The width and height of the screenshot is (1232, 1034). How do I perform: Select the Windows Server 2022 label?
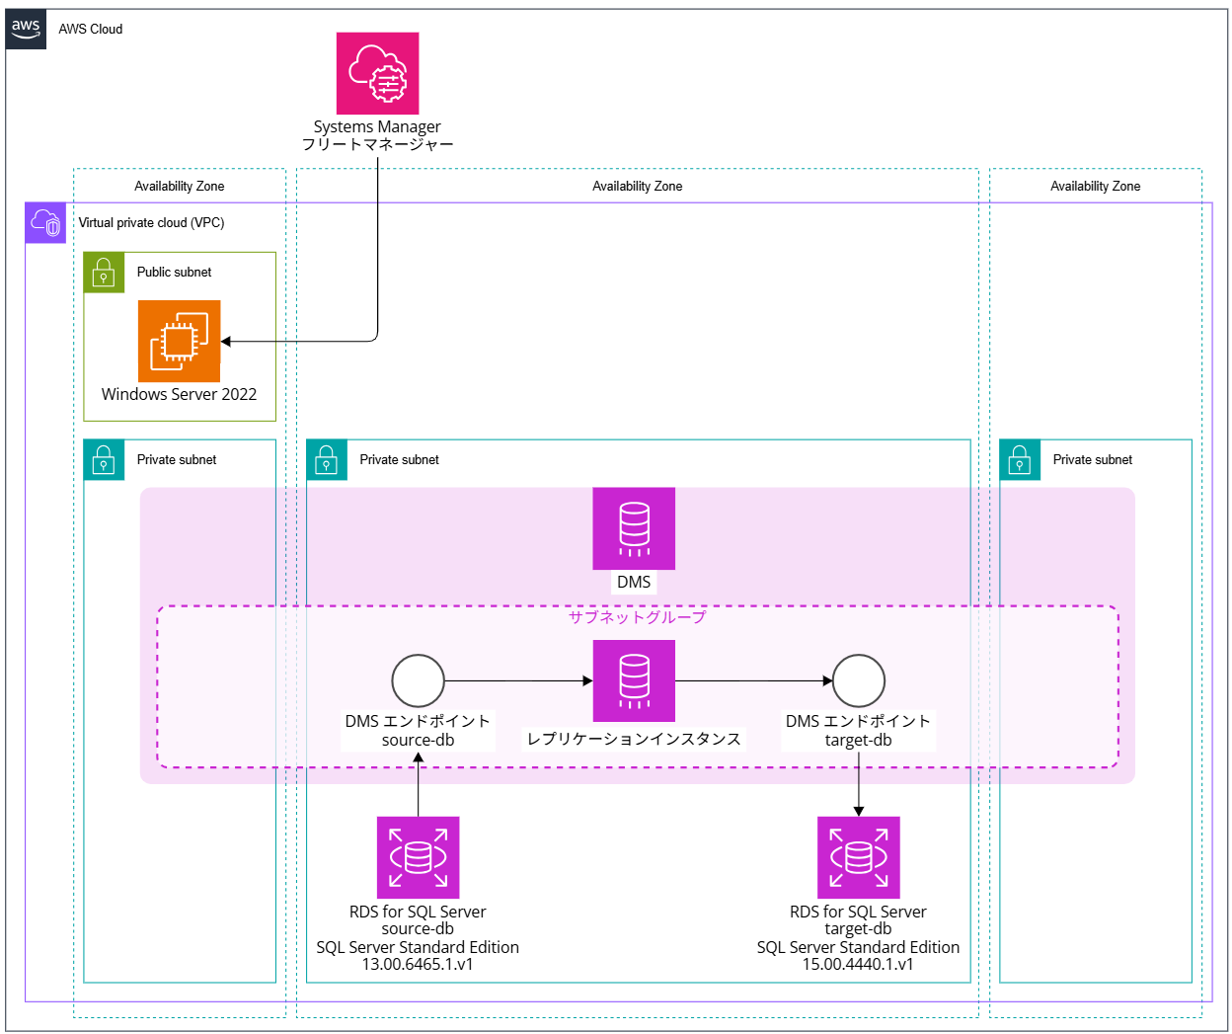point(179,394)
